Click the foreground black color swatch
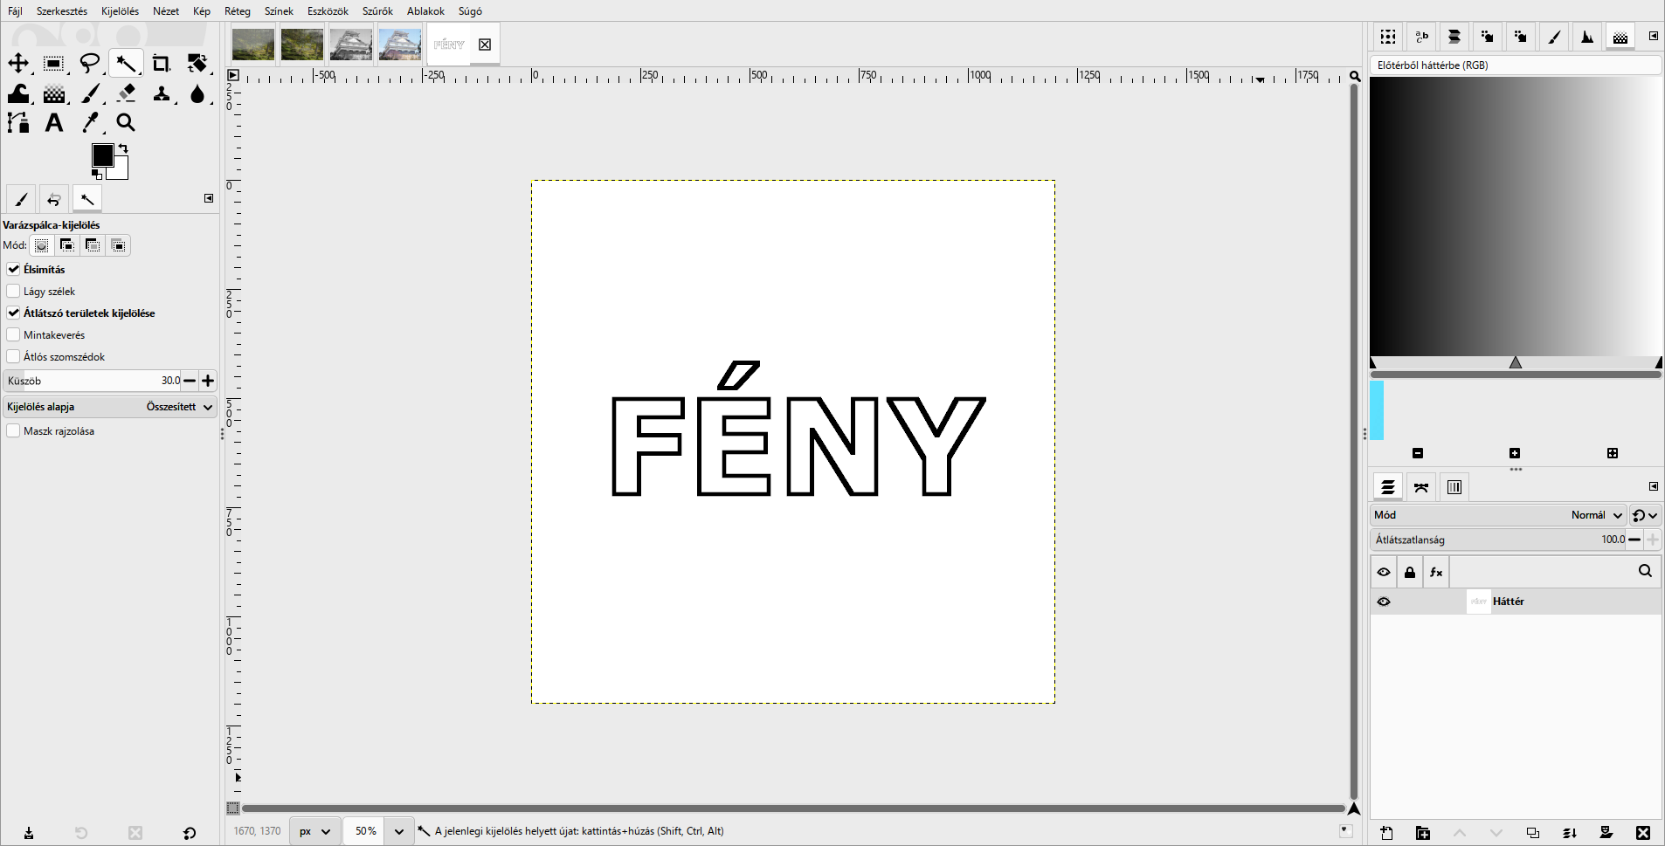This screenshot has width=1665, height=846. tap(102, 155)
